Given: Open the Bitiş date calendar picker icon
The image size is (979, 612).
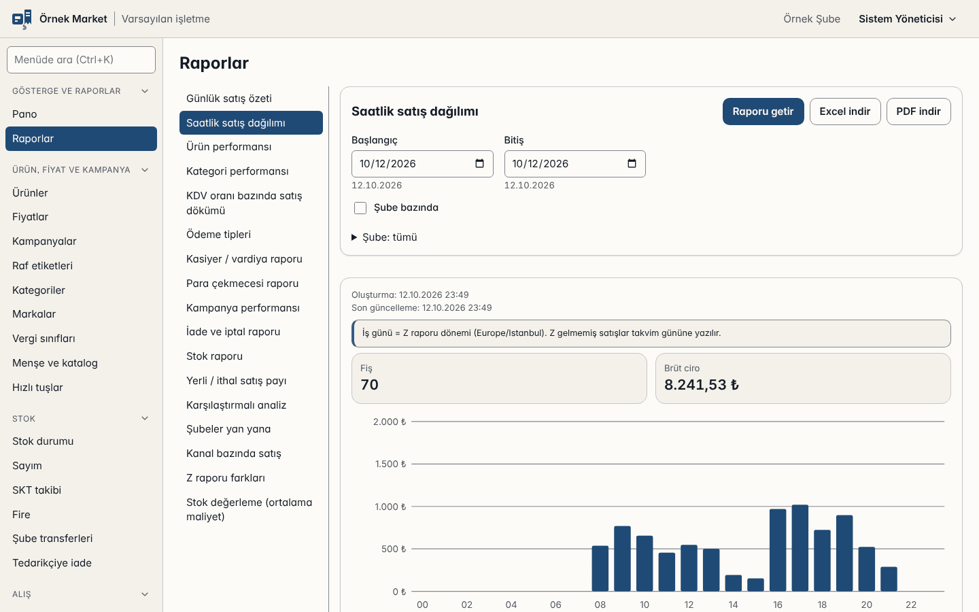Looking at the screenshot, I should tap(632, 164).
